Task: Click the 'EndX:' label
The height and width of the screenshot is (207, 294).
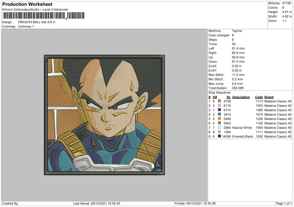Action: pyautogui.click(x=213, y=66)
